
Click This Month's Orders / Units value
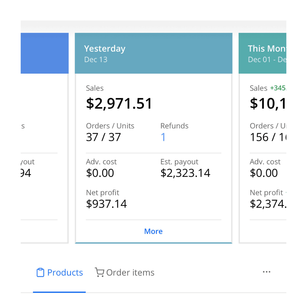(268, 137)
